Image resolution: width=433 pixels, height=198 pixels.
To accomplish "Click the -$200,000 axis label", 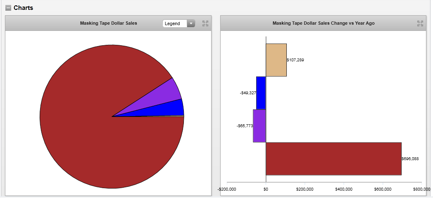I will coord(226,189).
